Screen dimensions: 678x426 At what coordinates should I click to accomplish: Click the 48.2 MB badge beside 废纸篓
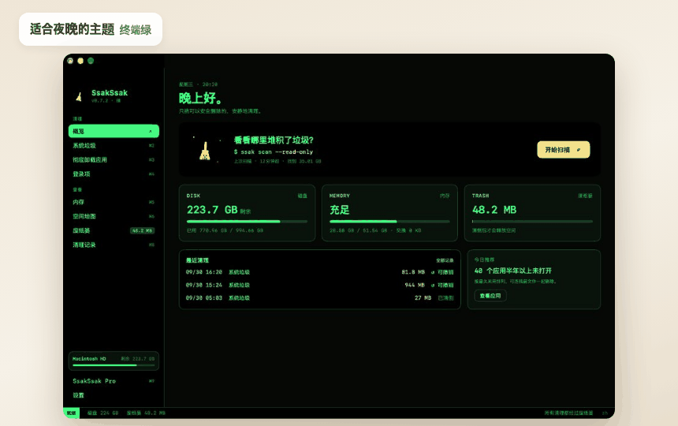pos(142,230)
